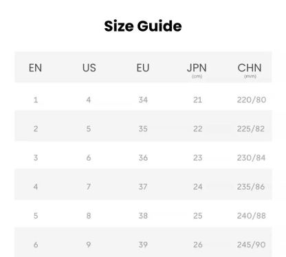The width and height of the screenshot is (286, 257).
Task: Select the EU column header
Action: point(143,68)
